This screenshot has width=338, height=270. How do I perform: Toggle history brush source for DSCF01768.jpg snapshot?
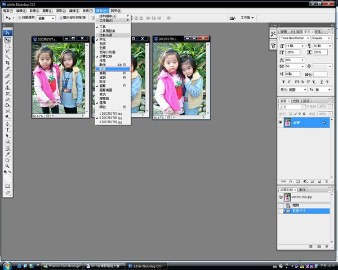point(281,197)
